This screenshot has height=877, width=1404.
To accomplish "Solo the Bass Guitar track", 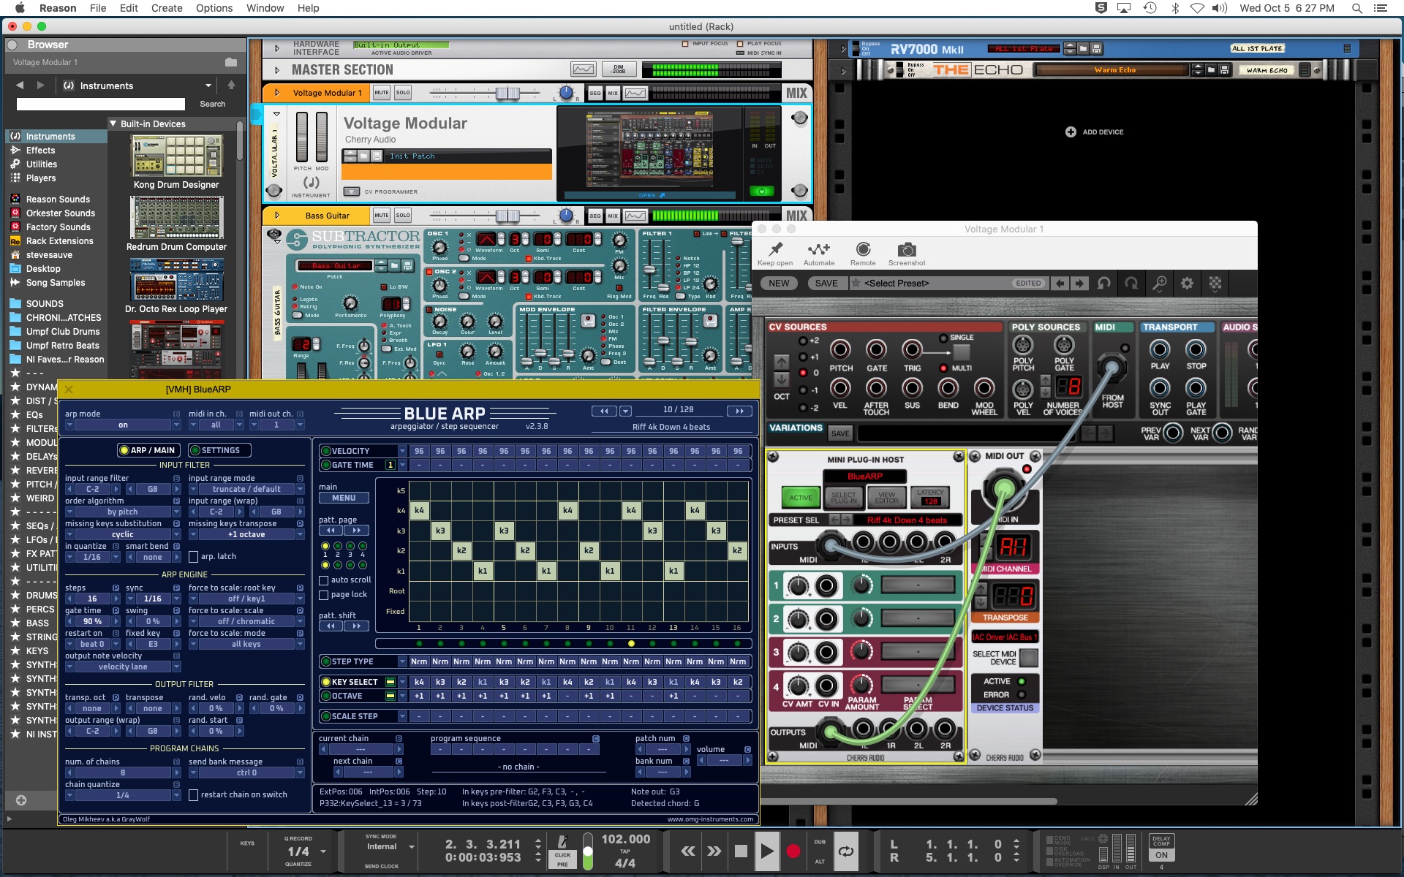I will 403,216.
